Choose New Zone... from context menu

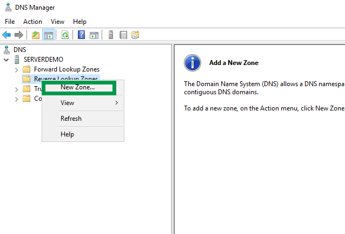(x=77, y=87)
